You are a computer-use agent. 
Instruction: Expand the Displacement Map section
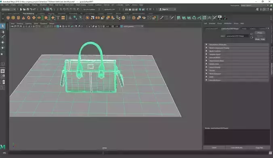pyautogui.click(x=237, y=61)
